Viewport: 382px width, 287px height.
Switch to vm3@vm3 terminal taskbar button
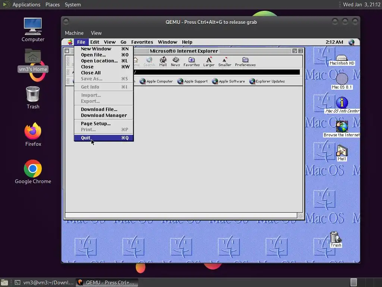tap(44, 283)
